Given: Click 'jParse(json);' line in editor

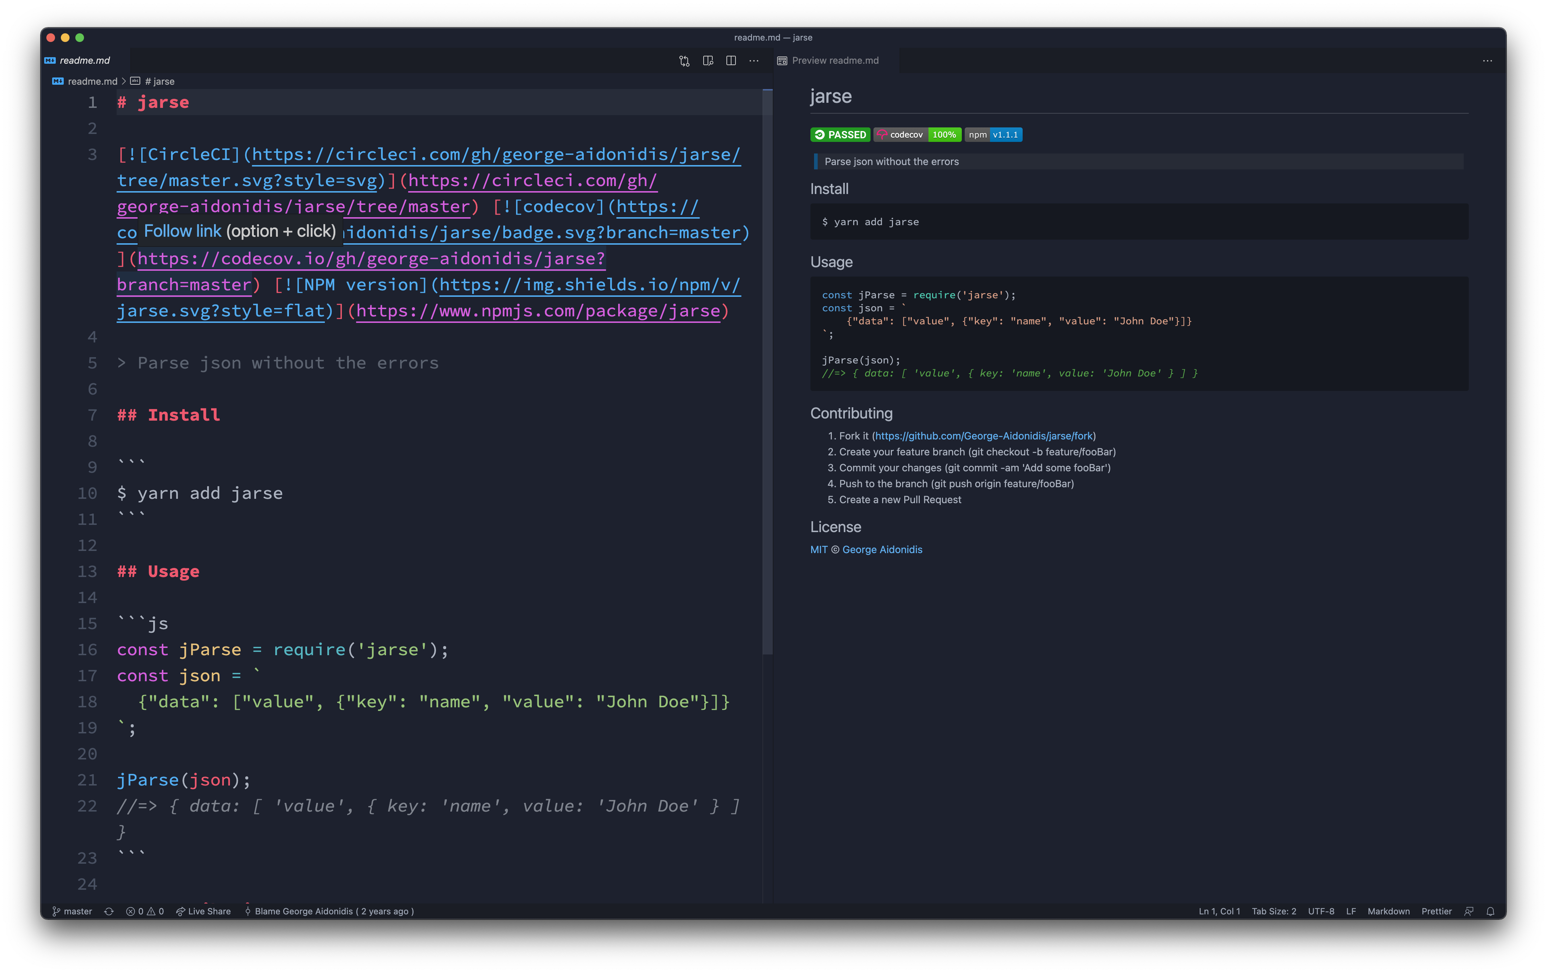Looking at the screenshot, I should (x=184, y=780).
